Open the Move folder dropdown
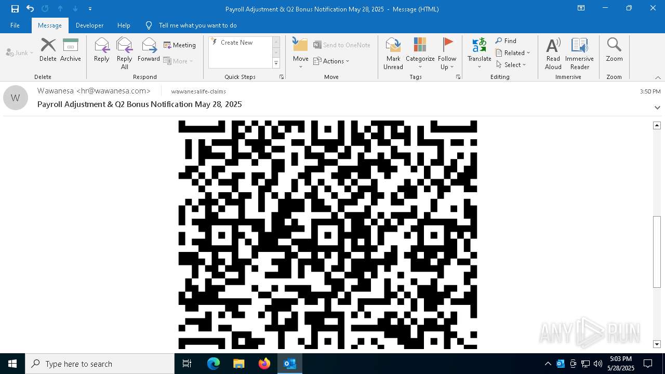 [301, 54]
